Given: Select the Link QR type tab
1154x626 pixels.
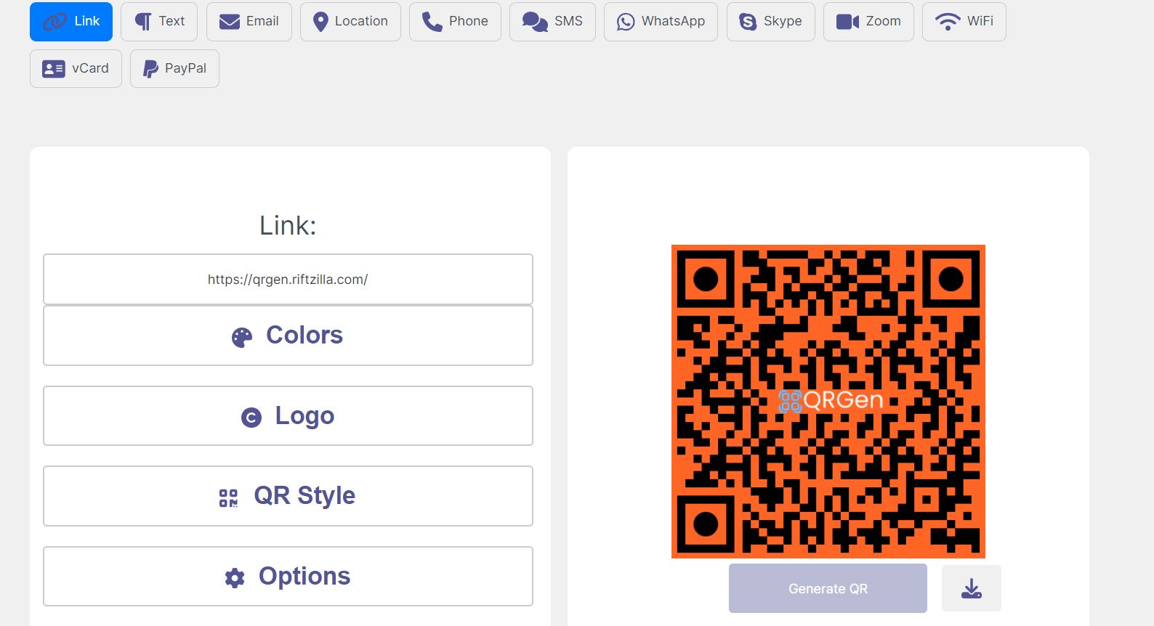Looking at the screenshot, I should click(71, 22).
